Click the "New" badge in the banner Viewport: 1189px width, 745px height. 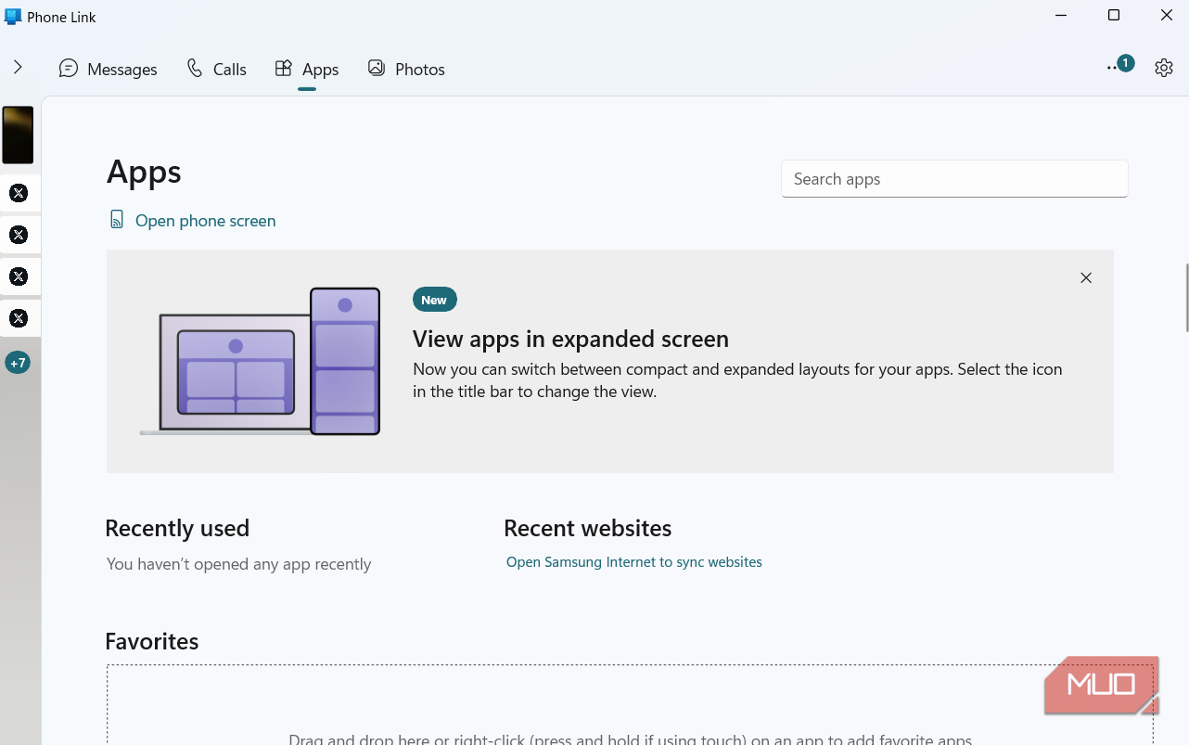(434, 300)
